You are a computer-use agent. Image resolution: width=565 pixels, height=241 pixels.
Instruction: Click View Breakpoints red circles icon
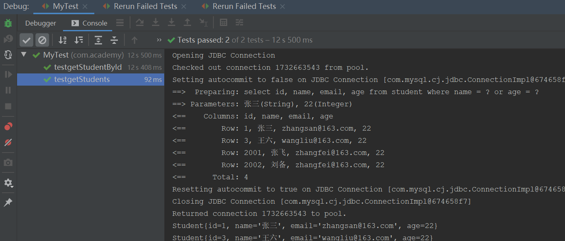tap(8, 127)
